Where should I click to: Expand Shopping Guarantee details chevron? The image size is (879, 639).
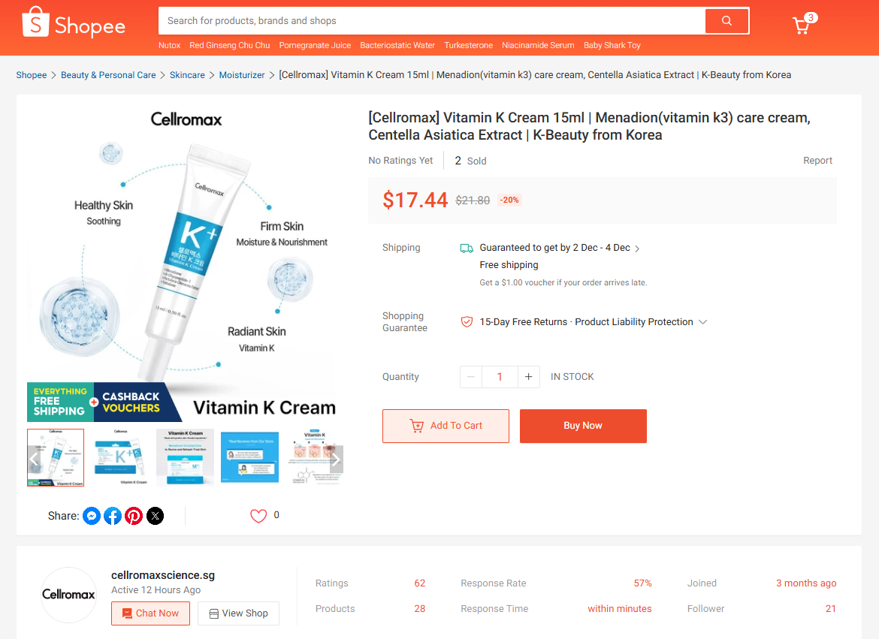pos(702,322)
